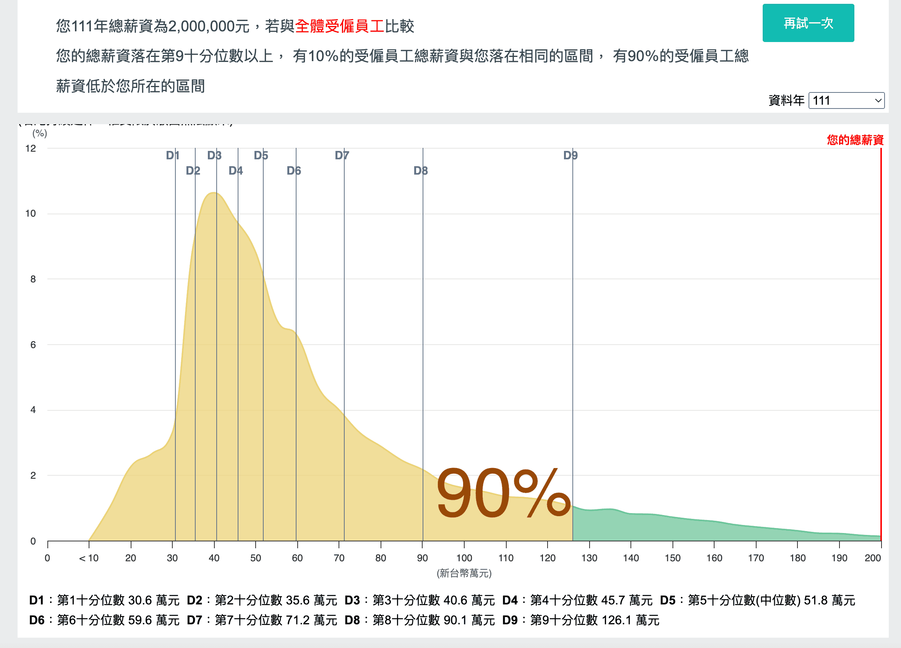Click the red 您的總薪資 label
This screenshot has height=648, width=901.
click(x=855, y=140)
